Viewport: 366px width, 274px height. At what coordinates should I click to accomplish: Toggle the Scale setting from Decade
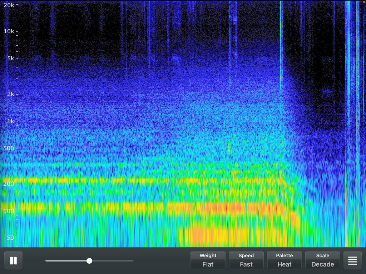[x=322, y=260]
